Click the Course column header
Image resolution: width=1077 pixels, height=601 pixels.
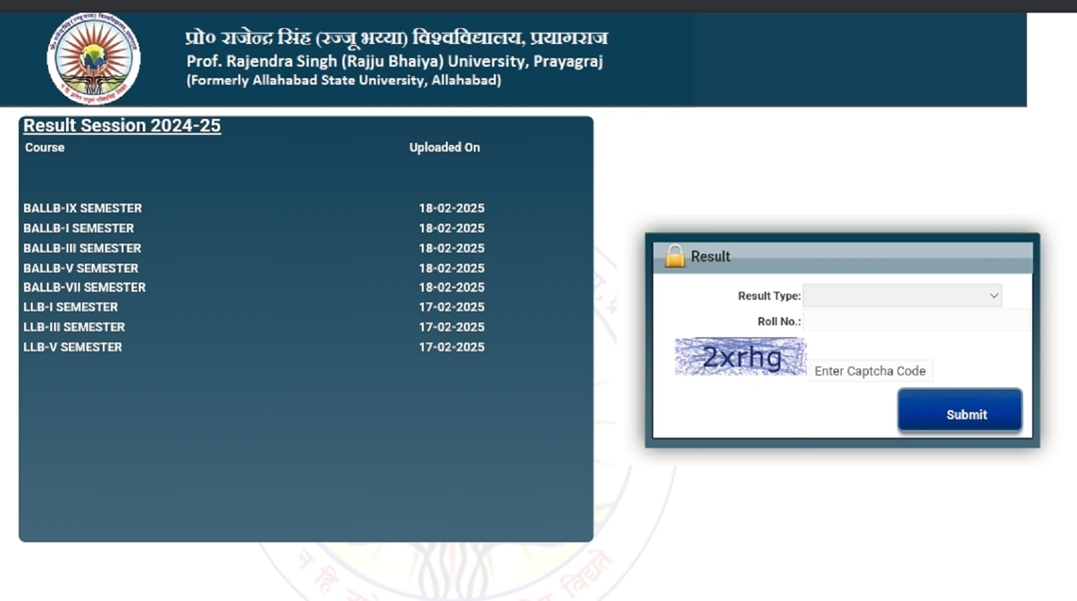coord(45,148)
